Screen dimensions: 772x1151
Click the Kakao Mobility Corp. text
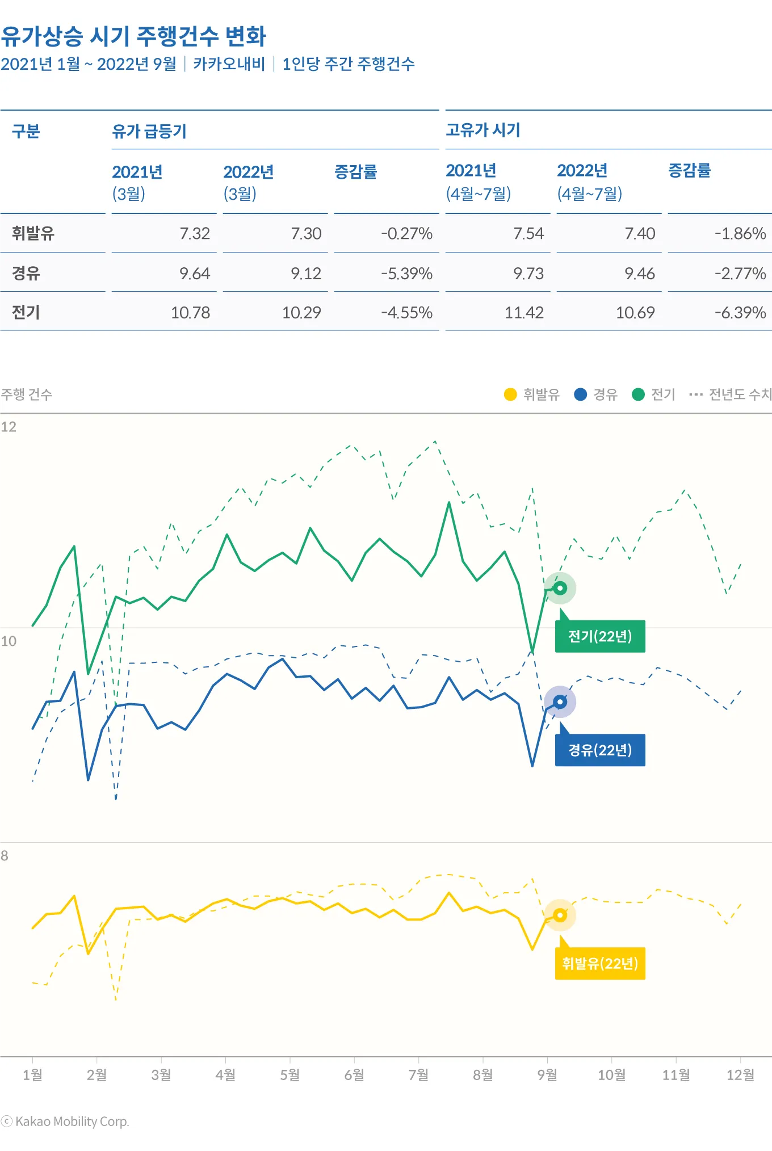tap(72, 1121)
